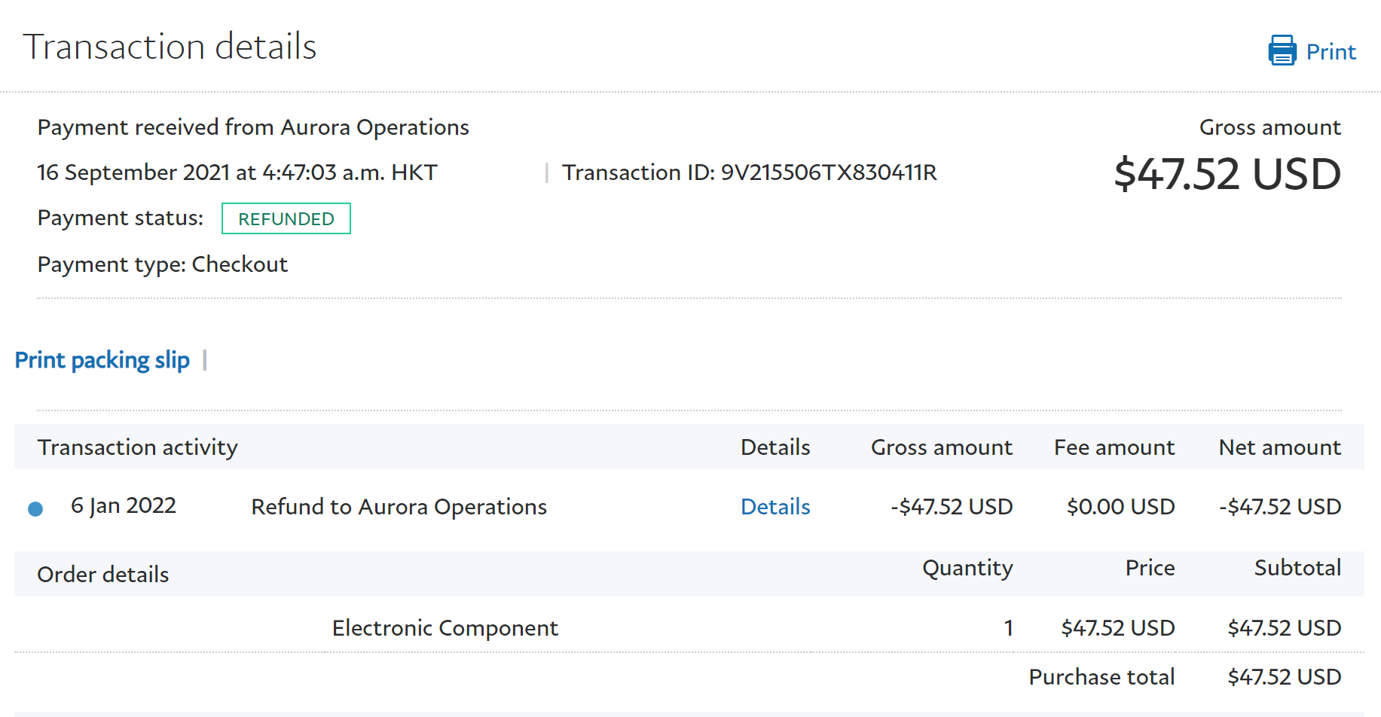Click the $0.00 USD fee amount

pyautogui.click(x=1120, y=507)
